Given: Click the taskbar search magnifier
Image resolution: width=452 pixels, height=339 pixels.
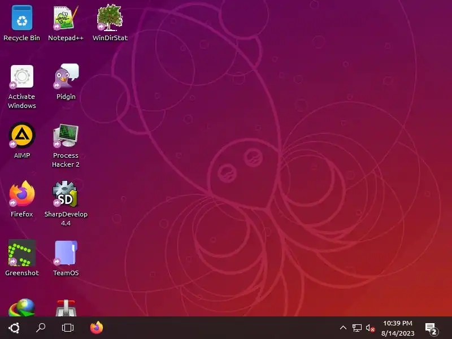Looking at the screenshot, I should 41,328.
